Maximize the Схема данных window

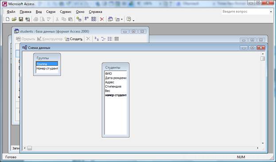252,48
